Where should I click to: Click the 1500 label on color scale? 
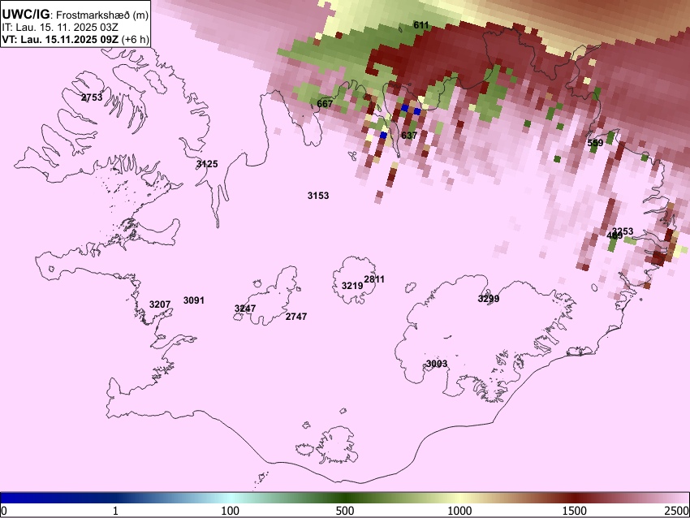pyautogui.click(x=575, y=511)
